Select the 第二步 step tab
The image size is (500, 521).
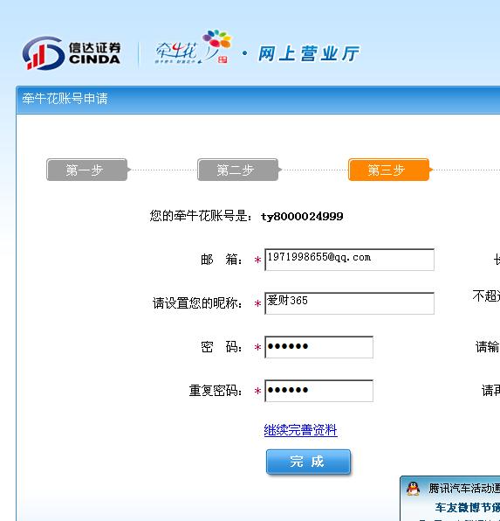[238, 170]
